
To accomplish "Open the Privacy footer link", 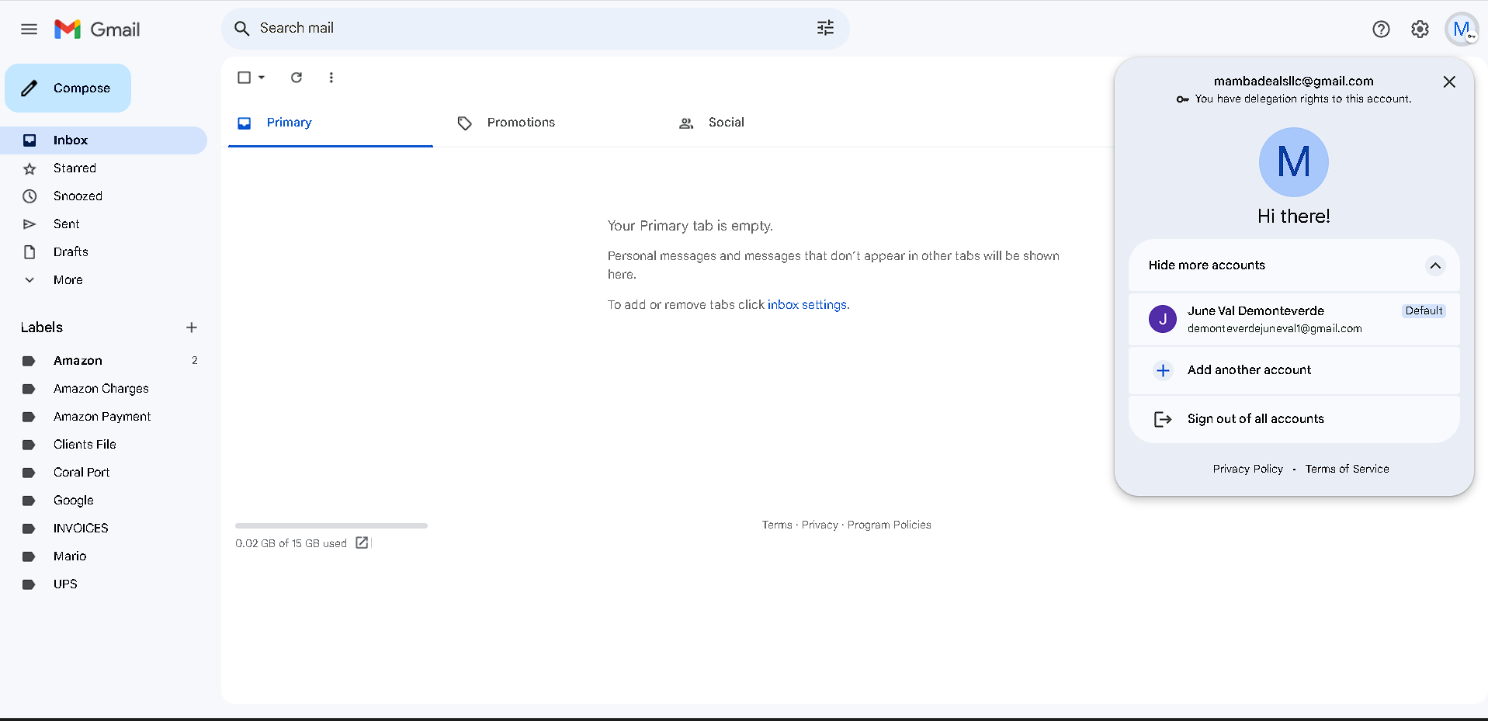I will click(x=820, y=525).
